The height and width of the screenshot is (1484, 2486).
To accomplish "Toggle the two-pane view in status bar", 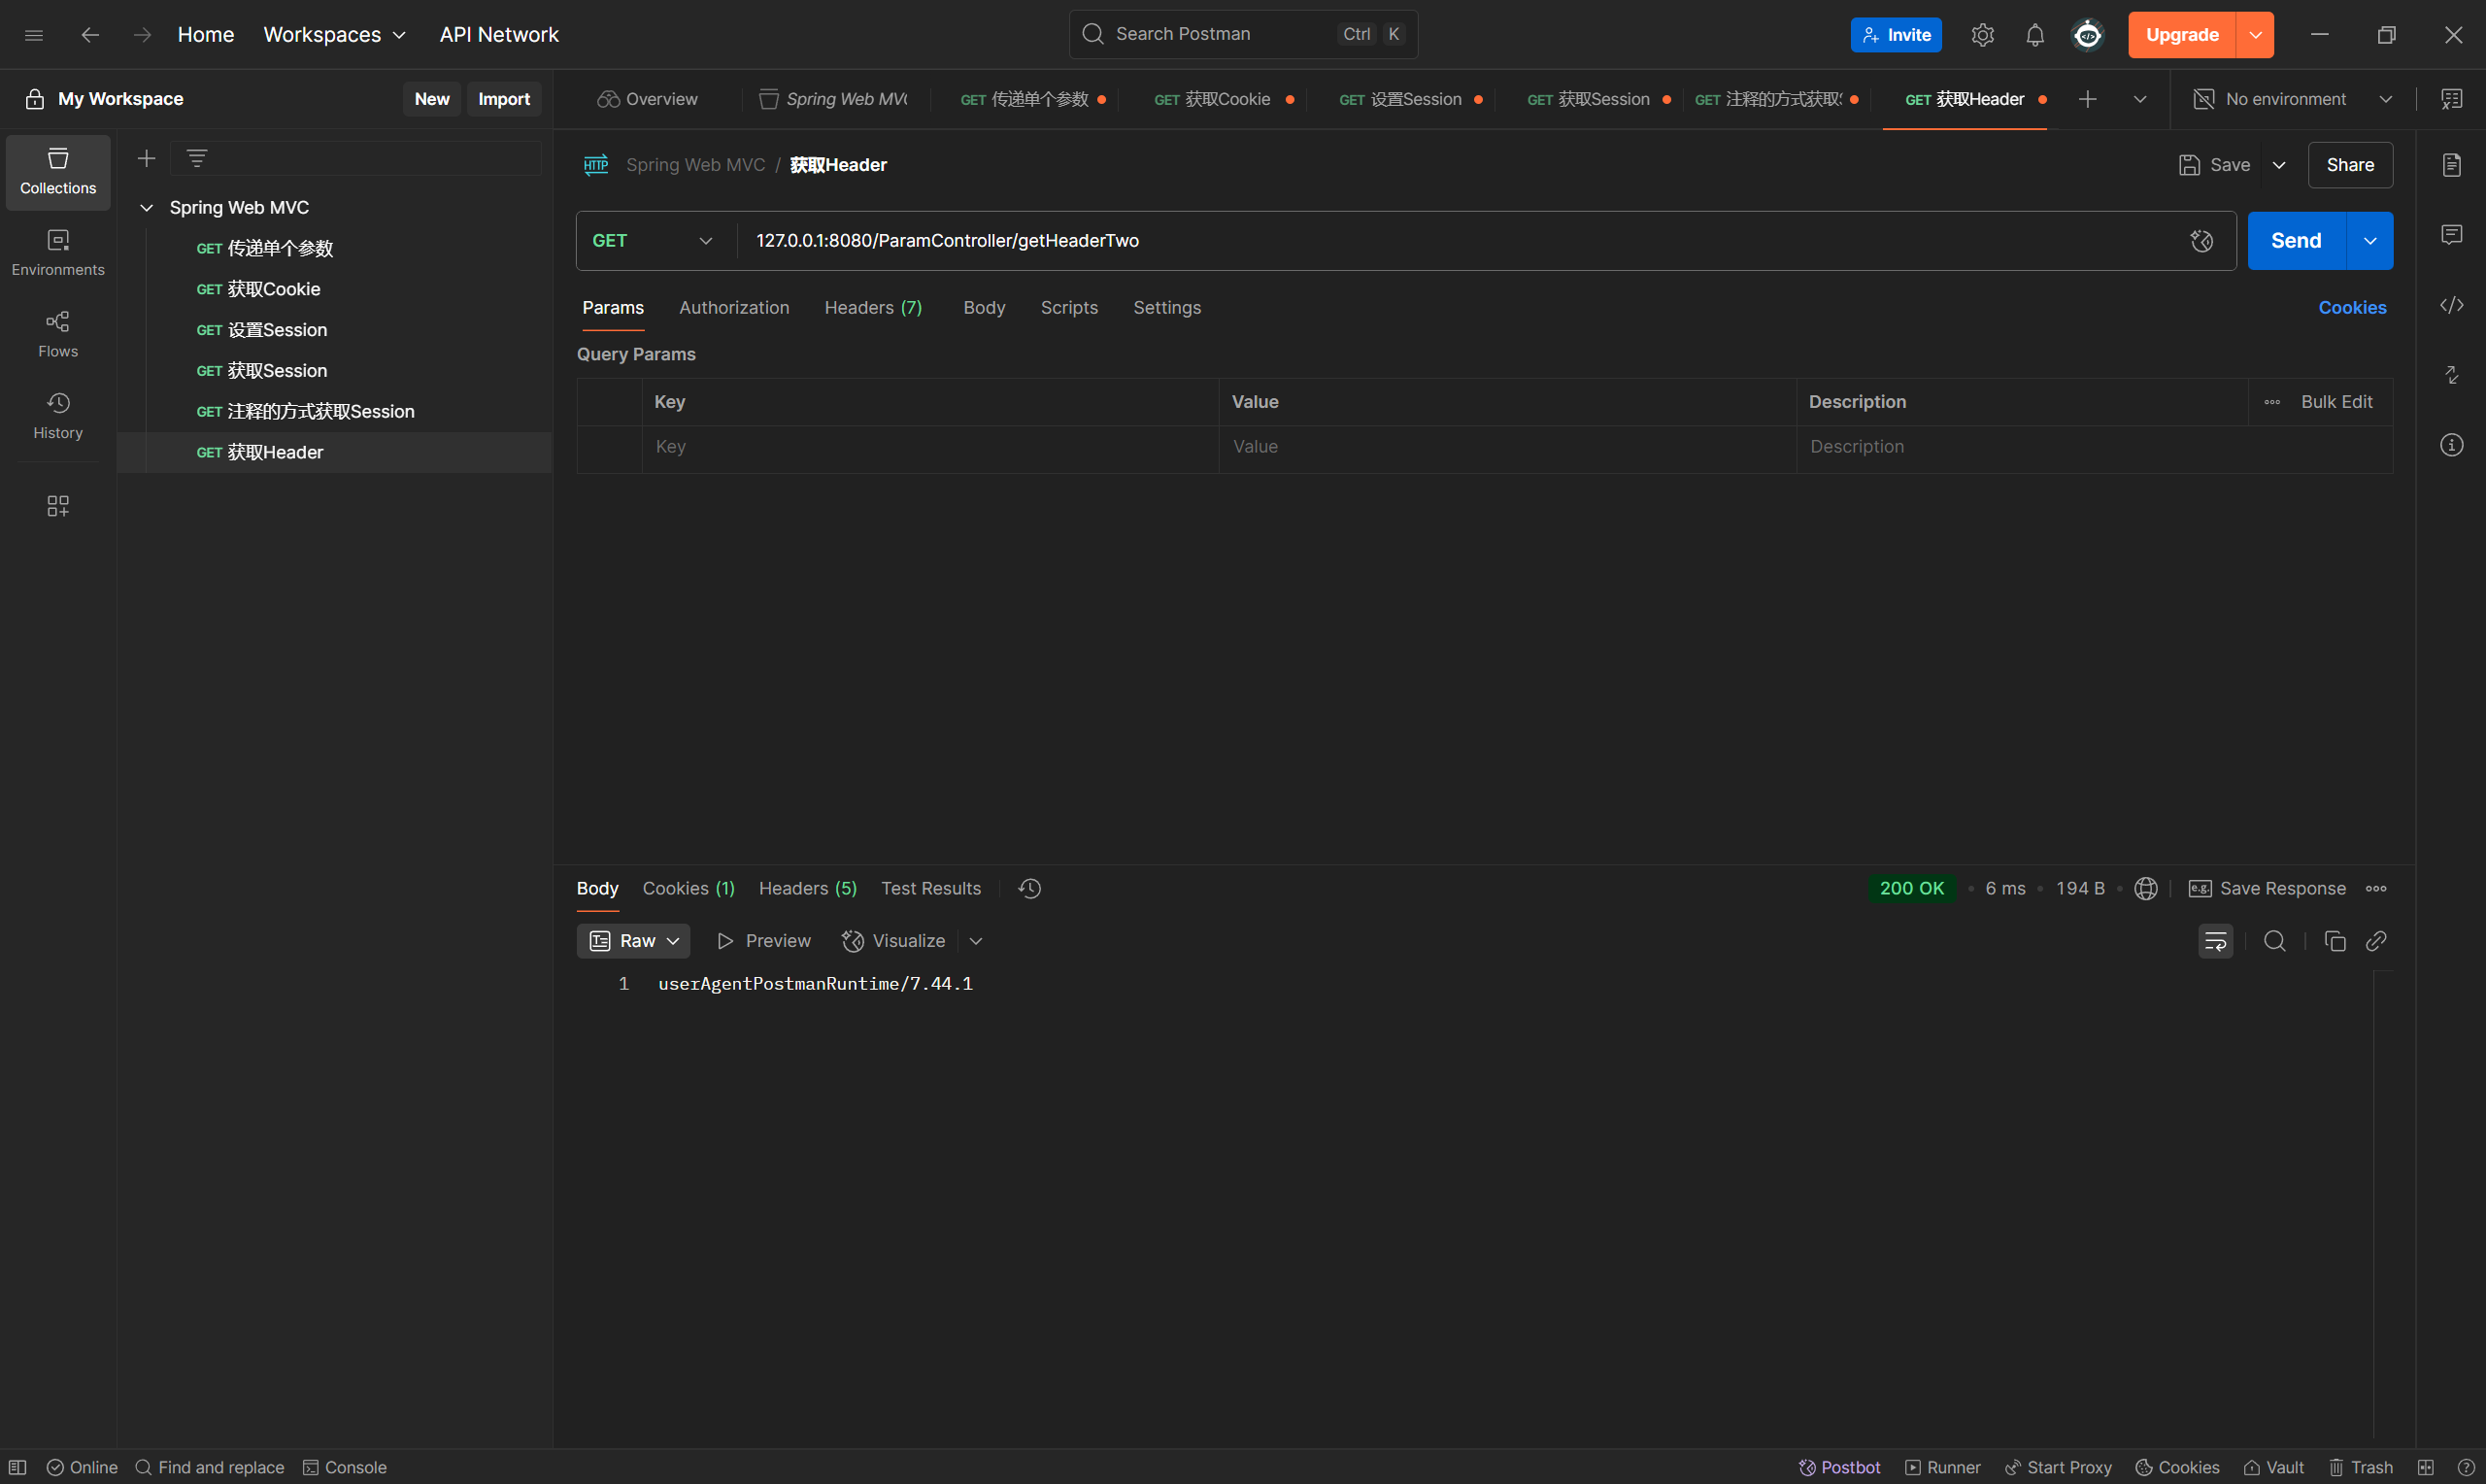I will 2425,1467.
